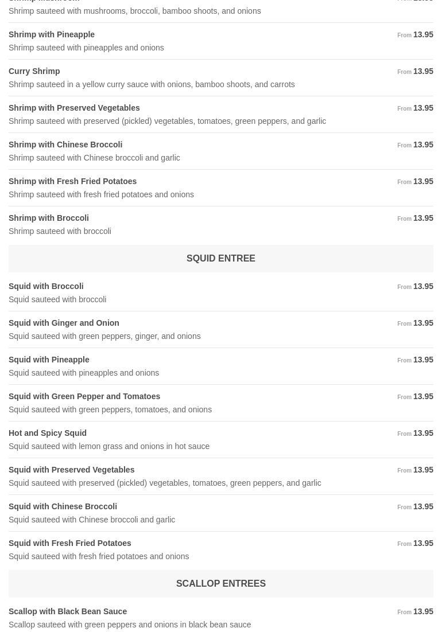The width and height of the screenshot is (442, 632).
Task: Select Curry Shrimp dish
Action: (x=34, y=71)
